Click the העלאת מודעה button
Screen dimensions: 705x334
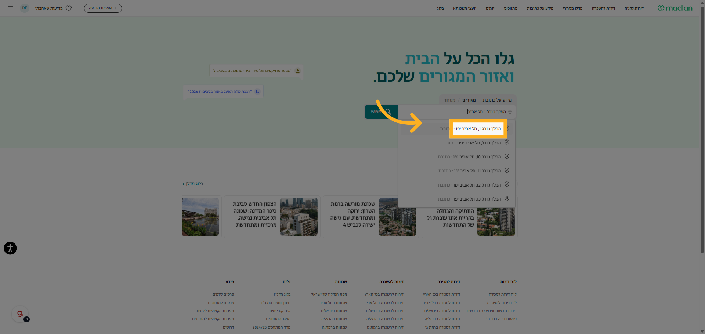(x=103, y=8)
